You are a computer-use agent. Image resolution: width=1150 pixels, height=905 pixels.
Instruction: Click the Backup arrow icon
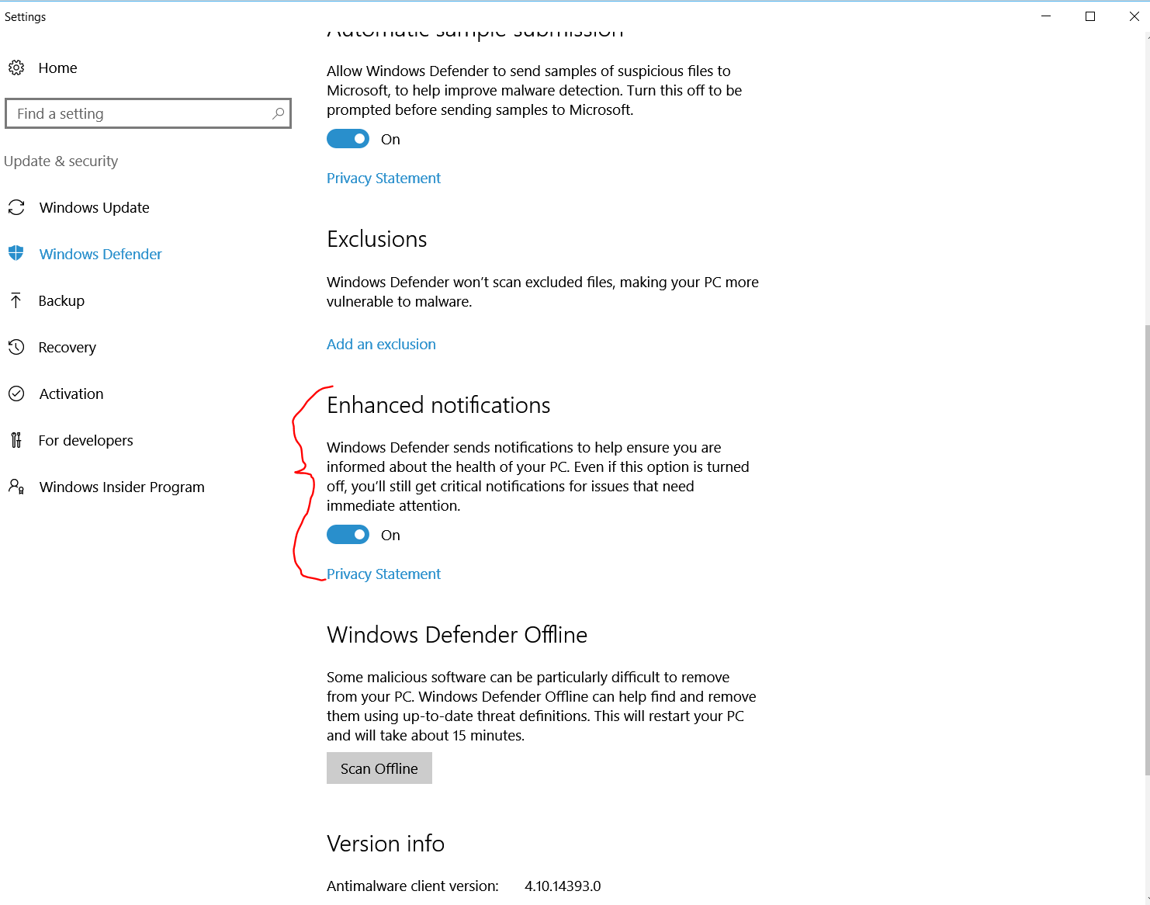click(x=16, y=300)
